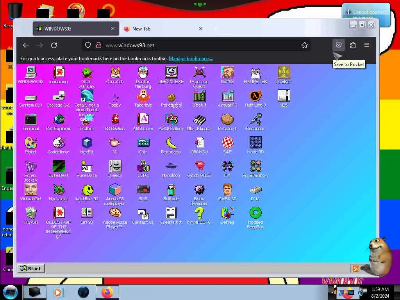Open the Windows Start orb
The image size is (400, 300).
[x=10, y=292]
